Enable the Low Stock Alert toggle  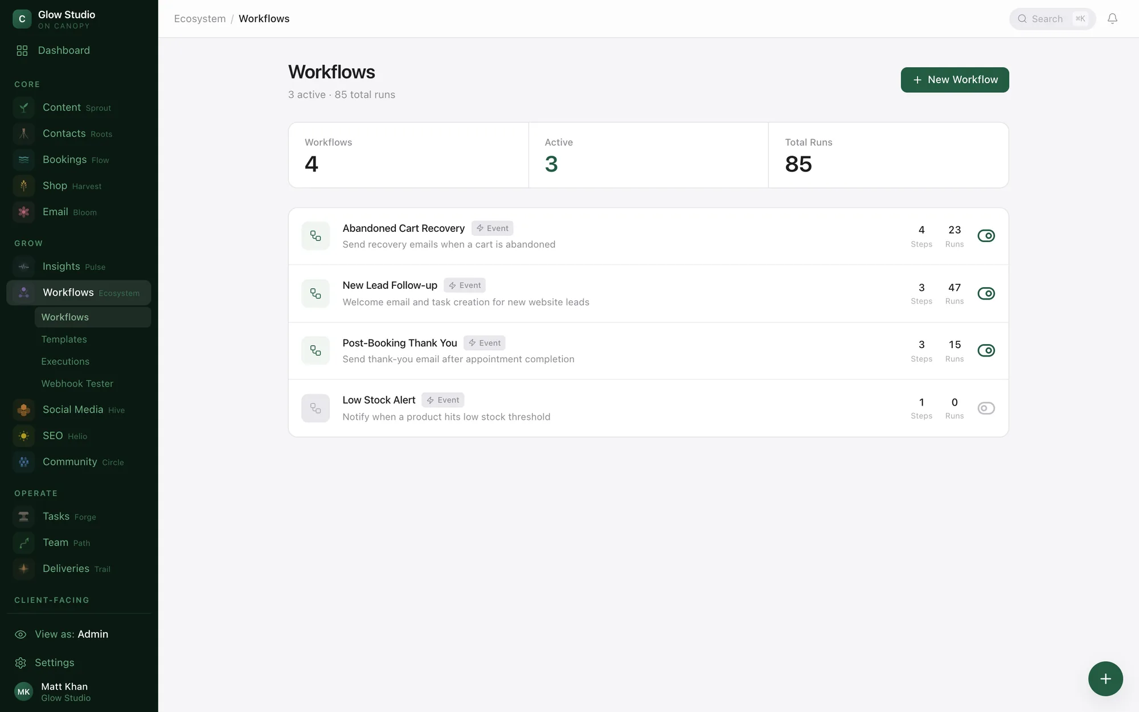click(x=986, y=408)
